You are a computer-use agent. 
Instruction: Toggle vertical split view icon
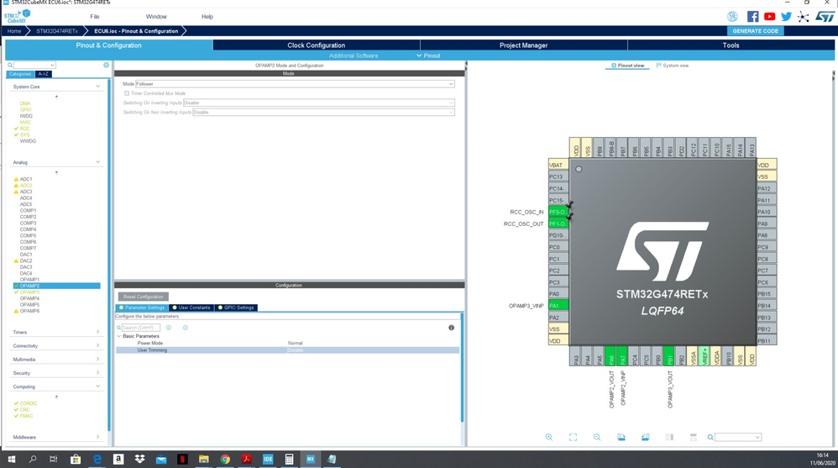pos(669,437)
